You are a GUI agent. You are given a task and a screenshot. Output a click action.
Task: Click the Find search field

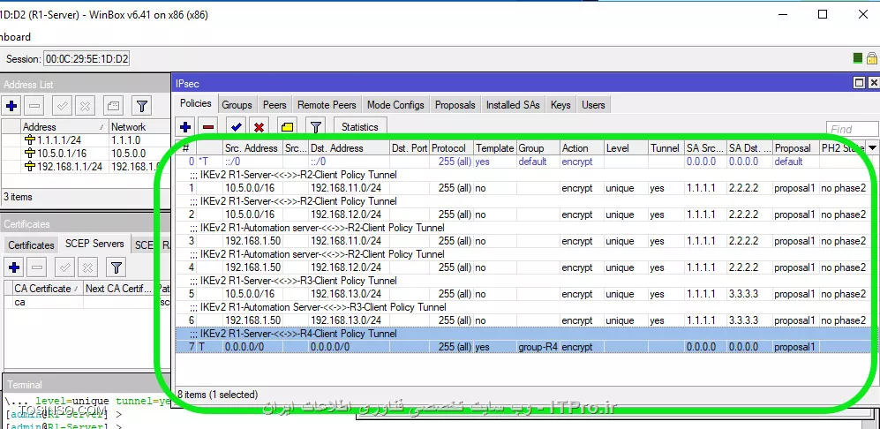[852, 129]
